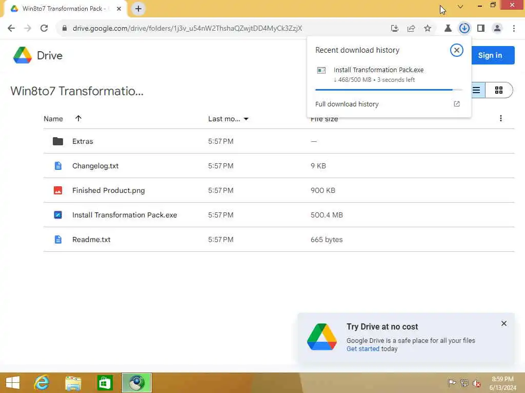
Task: Click the Readme.txt document icon
Action: [x=58, y=239]
